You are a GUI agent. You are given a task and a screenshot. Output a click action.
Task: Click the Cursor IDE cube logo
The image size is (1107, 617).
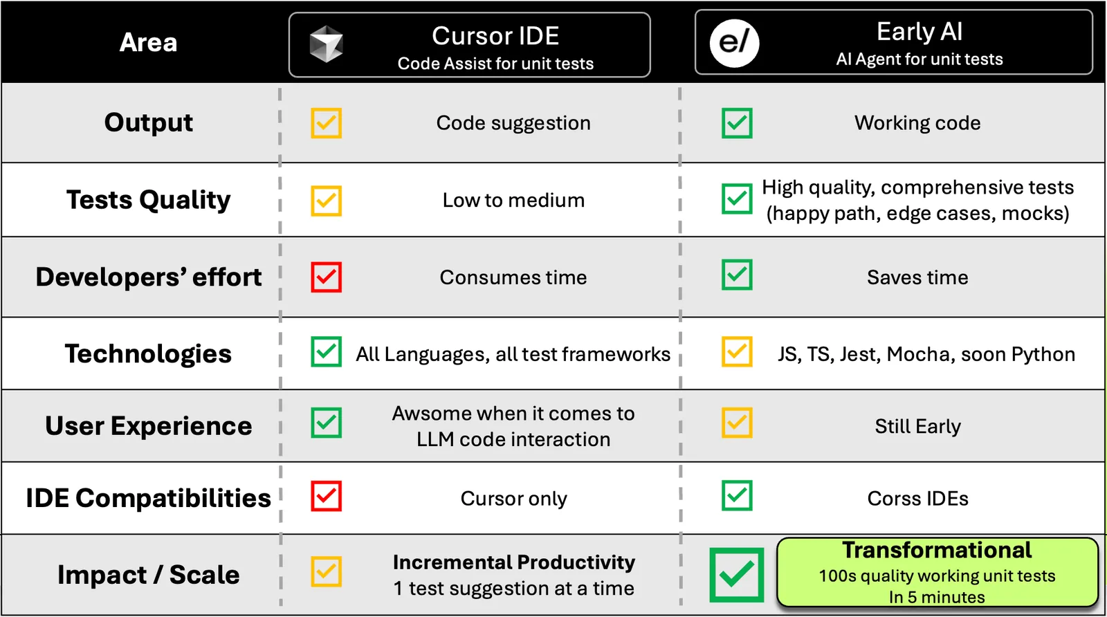326,44
